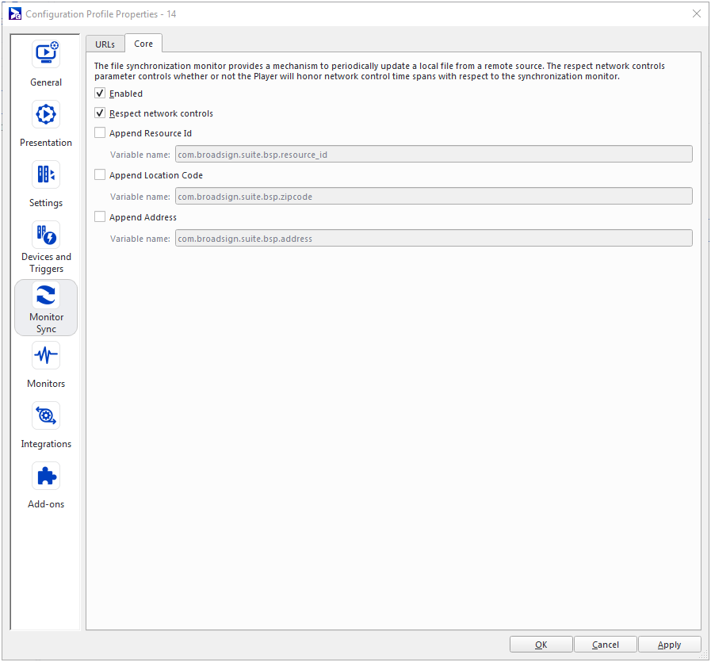Uncheck Respect network controls

[100, 113]
